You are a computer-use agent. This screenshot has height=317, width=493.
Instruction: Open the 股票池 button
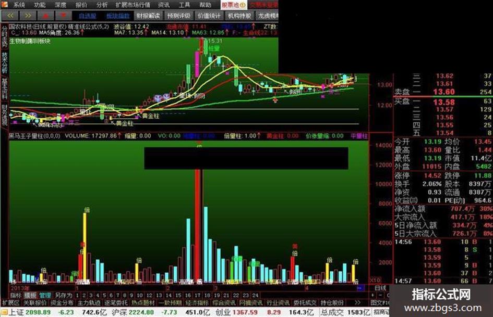[233, 5]
